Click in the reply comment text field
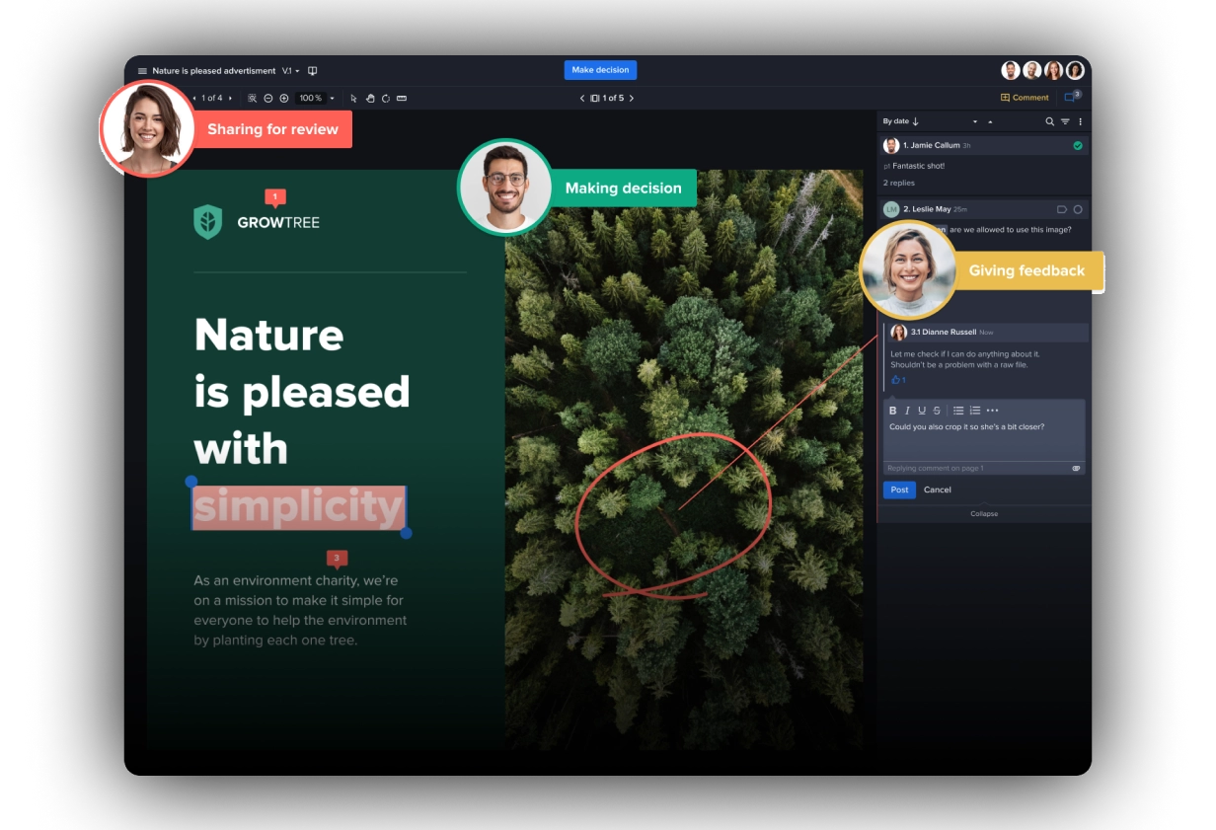This screenshot has width=1216, height=830. point(983,440)
